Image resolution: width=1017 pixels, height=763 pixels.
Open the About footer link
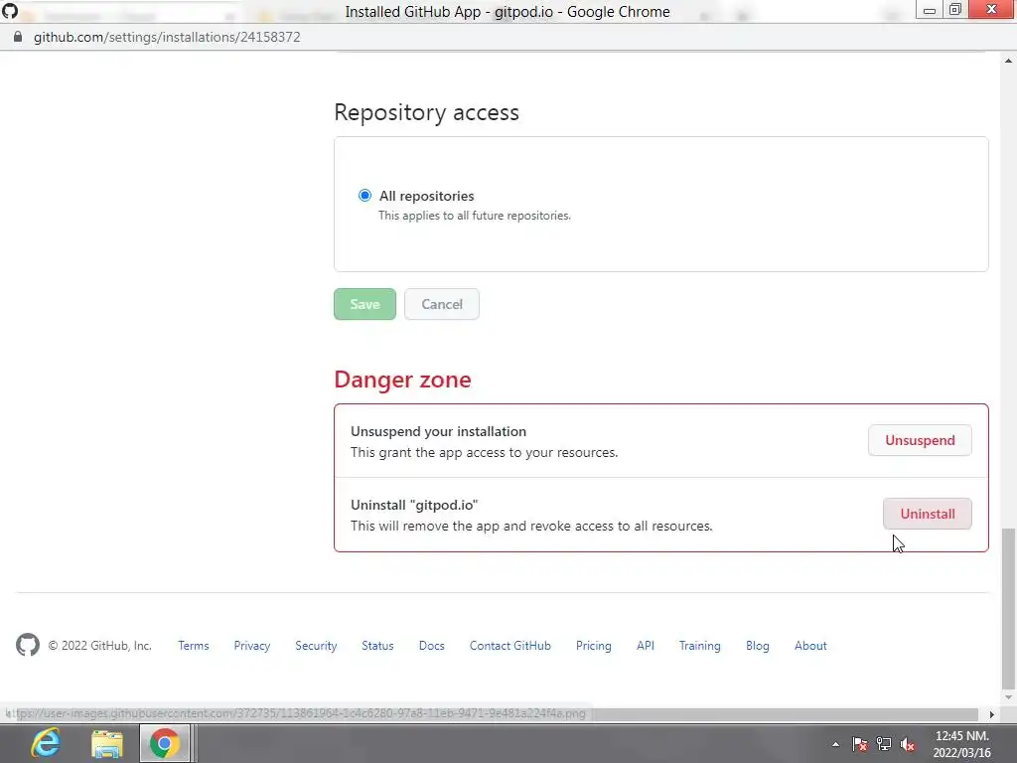coord(810,646)
